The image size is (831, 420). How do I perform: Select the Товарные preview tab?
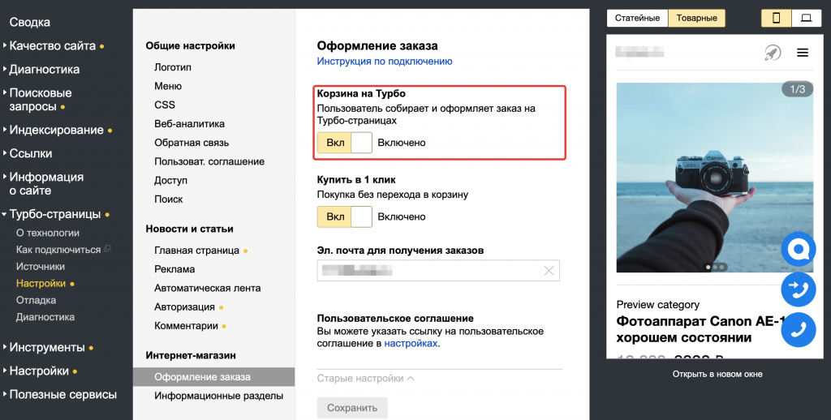click(696, 18)
